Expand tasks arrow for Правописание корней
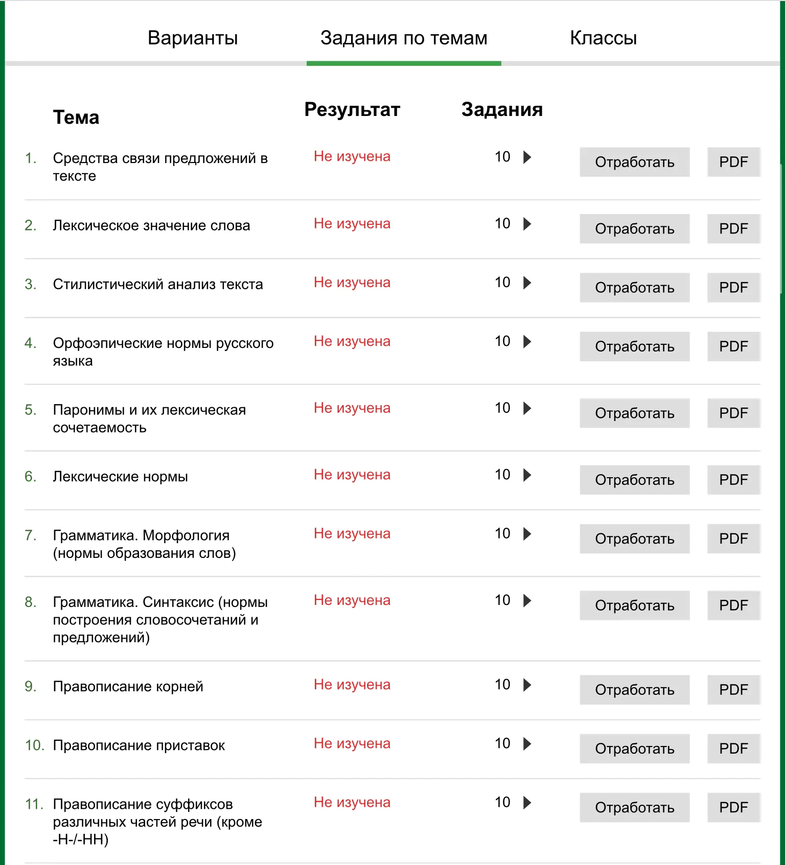The image size is (785, 865). coord(527,685)
